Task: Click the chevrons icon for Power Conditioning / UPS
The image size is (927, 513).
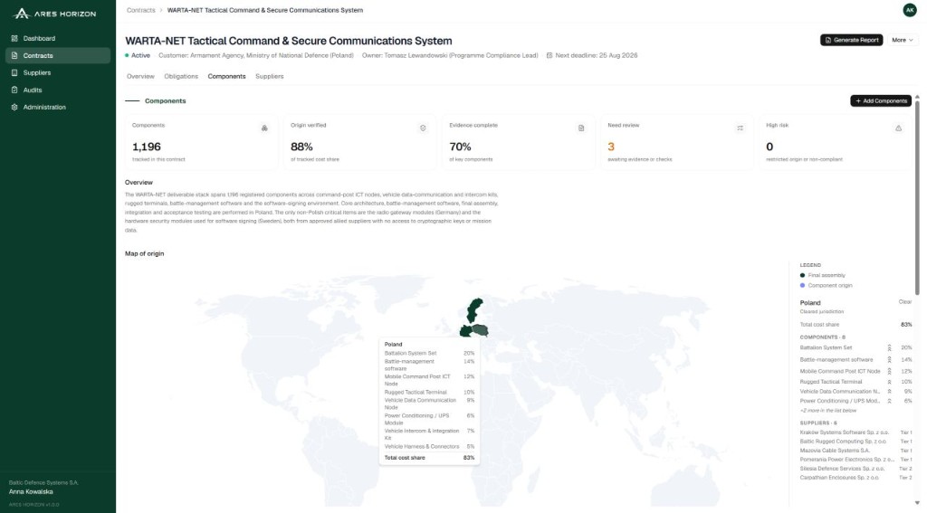Action: [x=889, y=402]
